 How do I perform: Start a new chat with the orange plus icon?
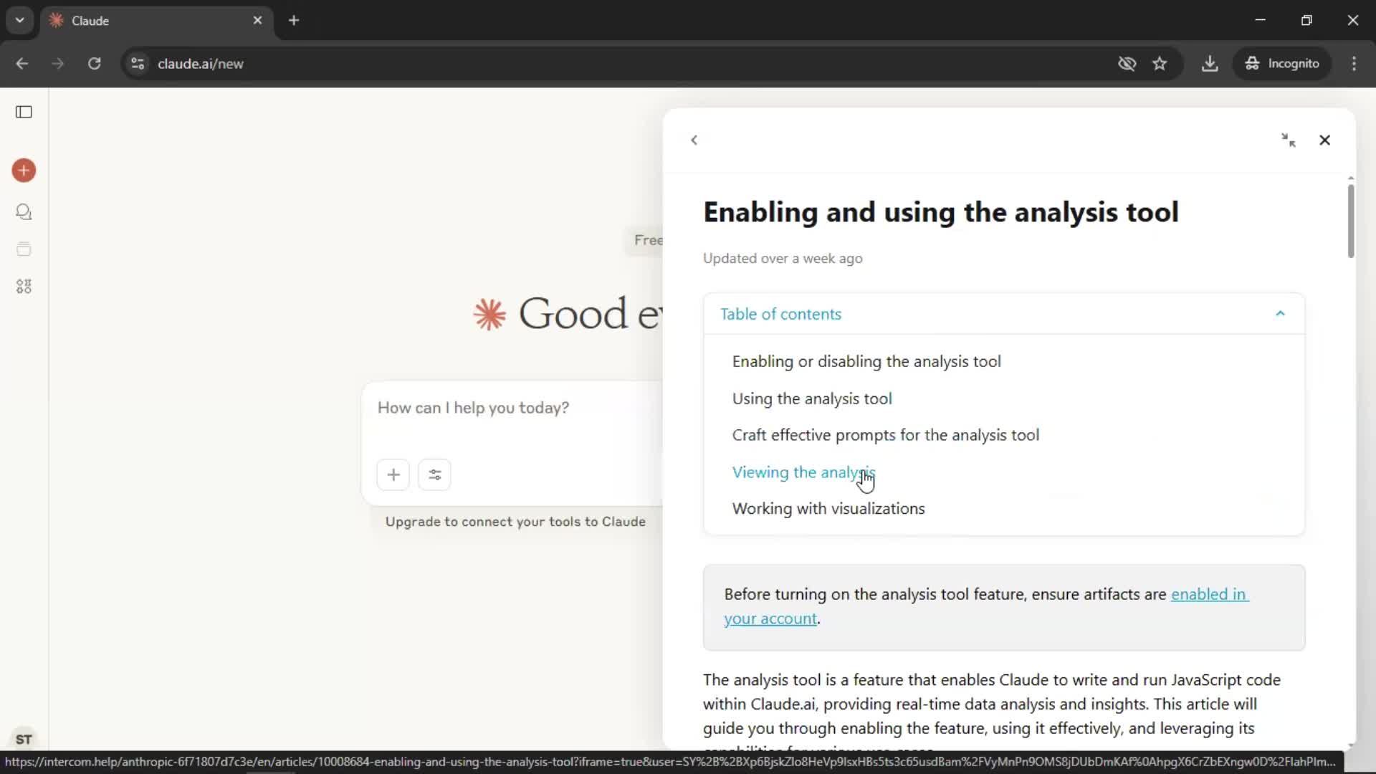24,171
